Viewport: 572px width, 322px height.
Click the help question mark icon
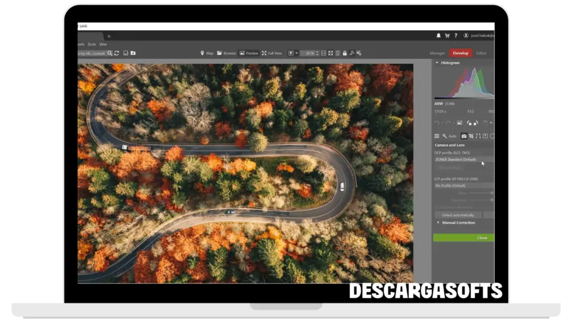(x=455, y=36)
